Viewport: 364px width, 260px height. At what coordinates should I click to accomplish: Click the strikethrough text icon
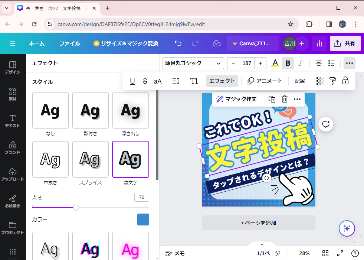(145, 81)
